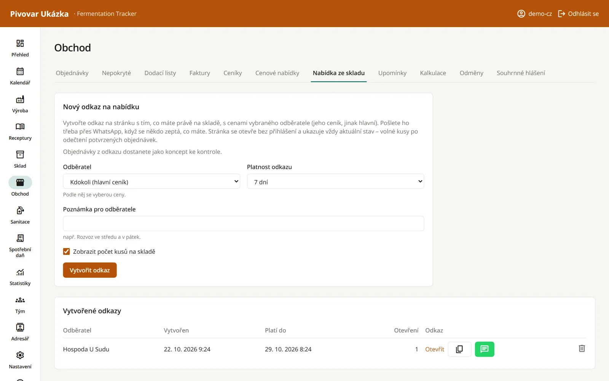Click the Hospoda U Sudu cell
Image resolution: width=609 pixels, height=381 pixels.
click(86, 349)
